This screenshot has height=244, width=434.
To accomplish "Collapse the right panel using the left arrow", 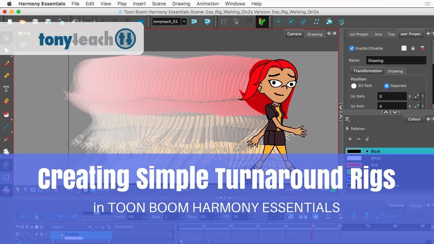I will 341,108.
